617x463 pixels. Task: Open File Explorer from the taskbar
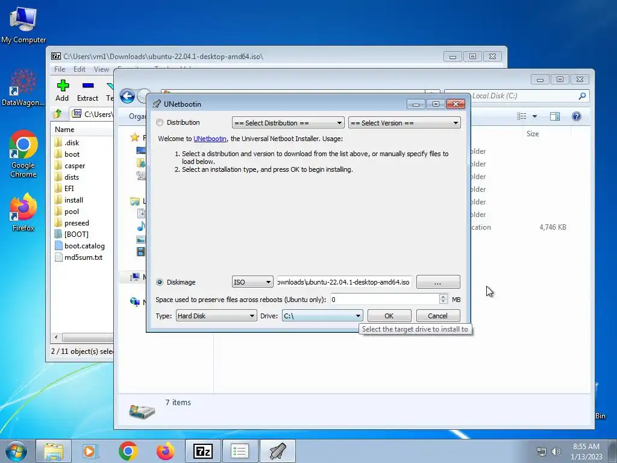point(54,451)
